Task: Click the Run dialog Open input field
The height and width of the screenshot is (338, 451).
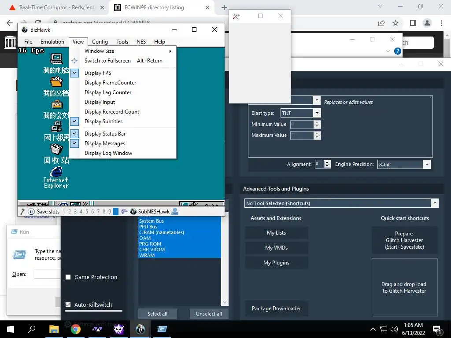Action: pos(48,274)
